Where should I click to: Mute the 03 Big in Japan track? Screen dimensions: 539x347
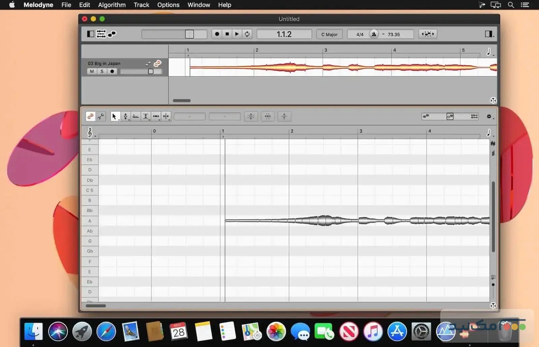point(91,71)
